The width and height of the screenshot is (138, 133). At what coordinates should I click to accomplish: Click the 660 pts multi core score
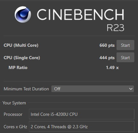pyautogui.click(x=107, y=45)
